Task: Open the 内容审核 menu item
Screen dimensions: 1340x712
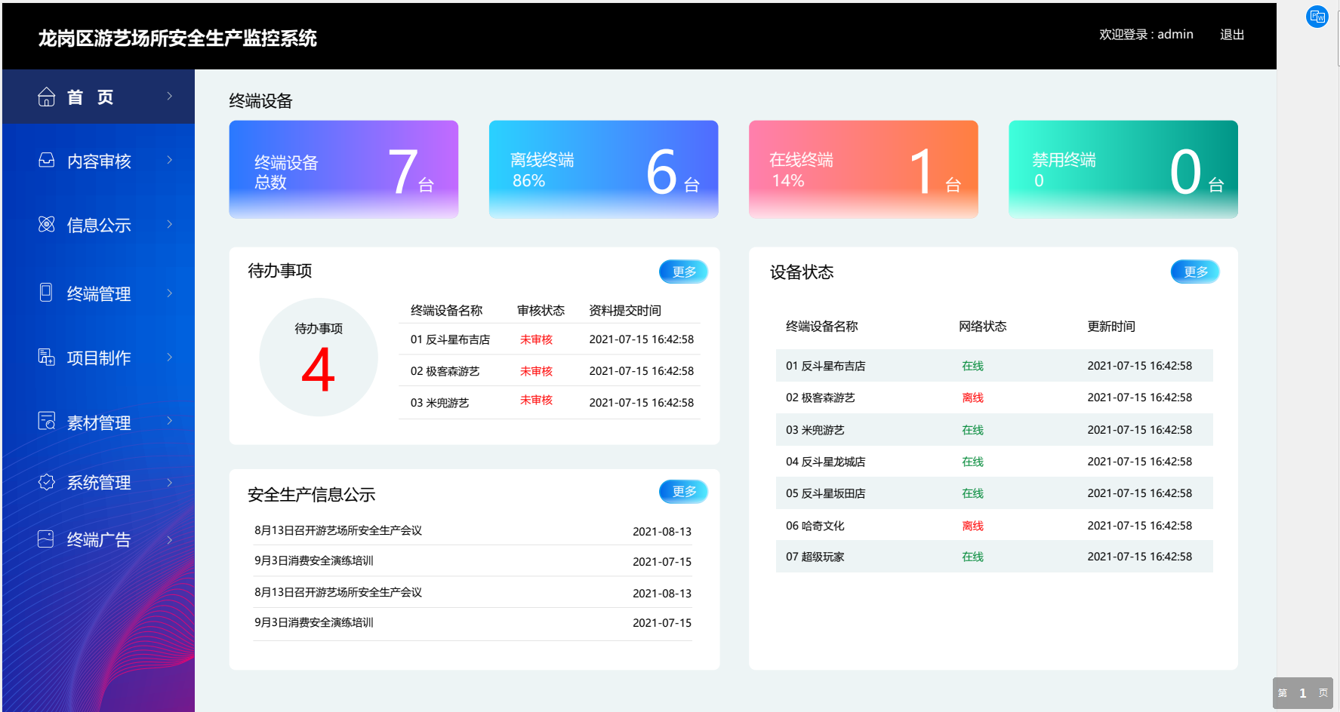Action: pyautogui.click(x=98, y=161)
